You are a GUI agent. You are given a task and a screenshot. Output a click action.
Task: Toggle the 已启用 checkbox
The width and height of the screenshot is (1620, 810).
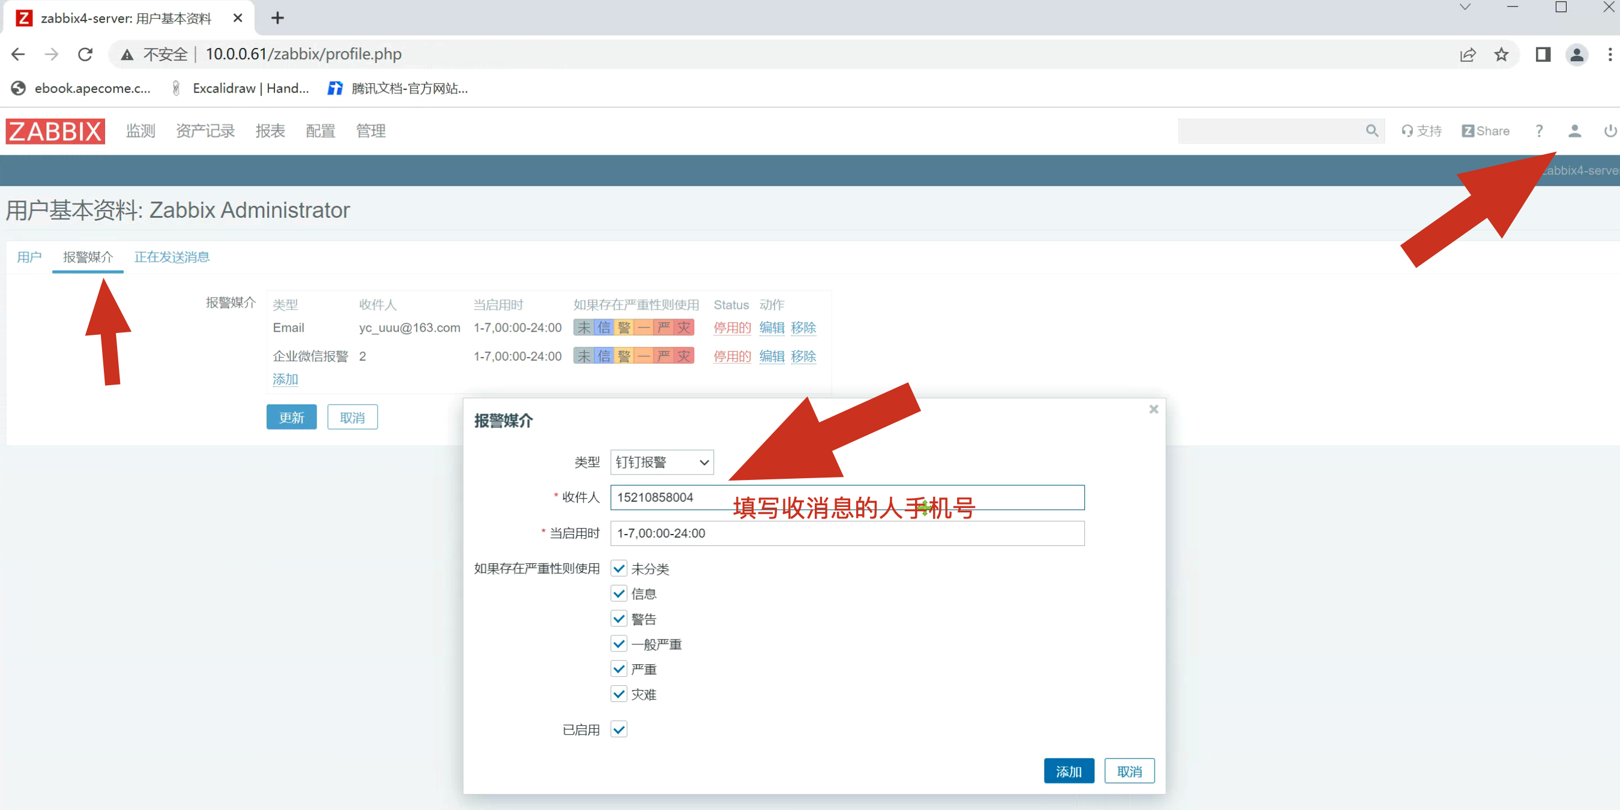[619, 729]
